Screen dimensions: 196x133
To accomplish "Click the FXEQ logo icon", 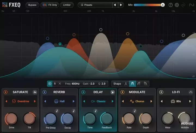I will coord(5,5).
